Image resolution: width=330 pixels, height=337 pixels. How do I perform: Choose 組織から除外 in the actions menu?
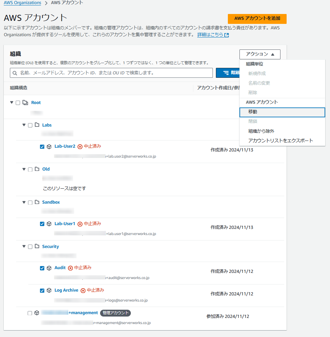tap(282, 131)
